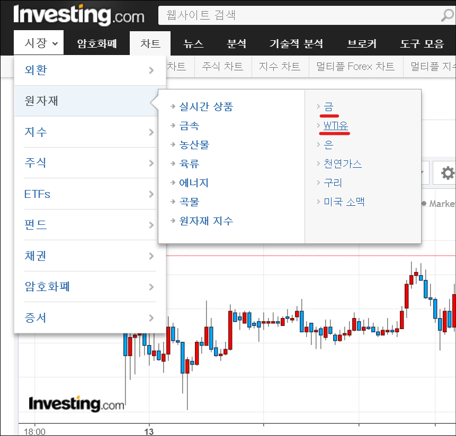Expand the ETFs submenu arrow
Image resolution: width=456 pixels, height=436 pixels.
[x=151, y=194]
